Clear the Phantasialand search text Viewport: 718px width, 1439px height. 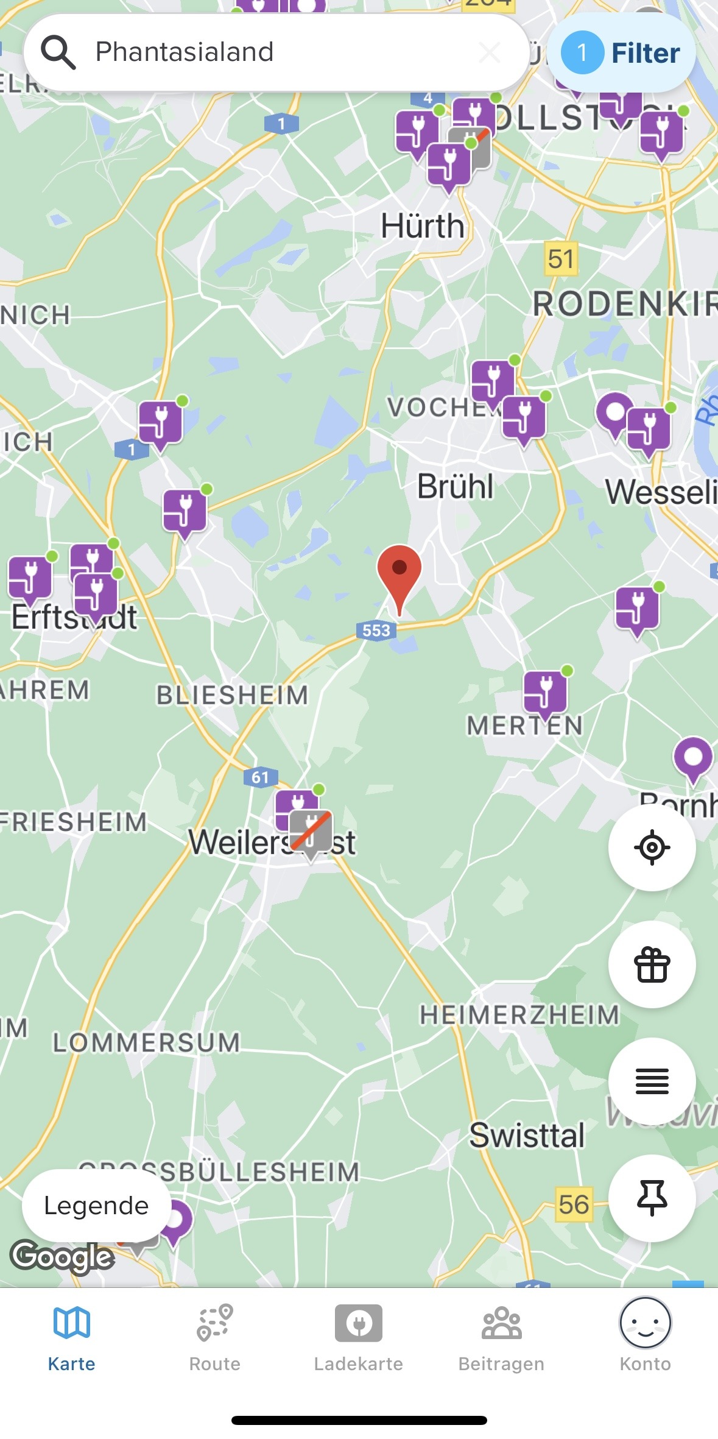point(490,52)
